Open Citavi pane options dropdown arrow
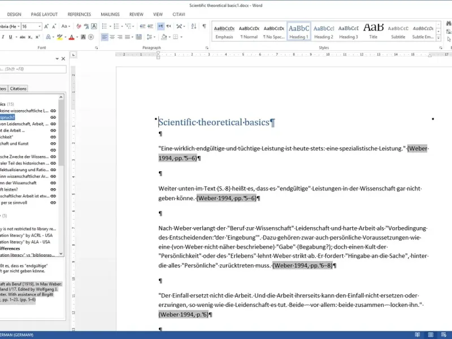The height and width of the screenshot is (339, 452). (57, 59)
